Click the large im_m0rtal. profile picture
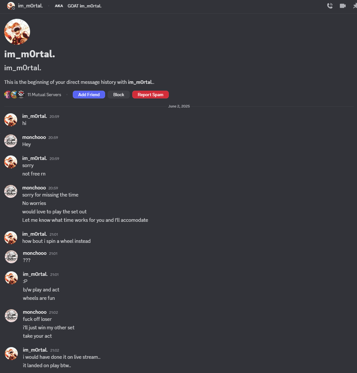 17,32
